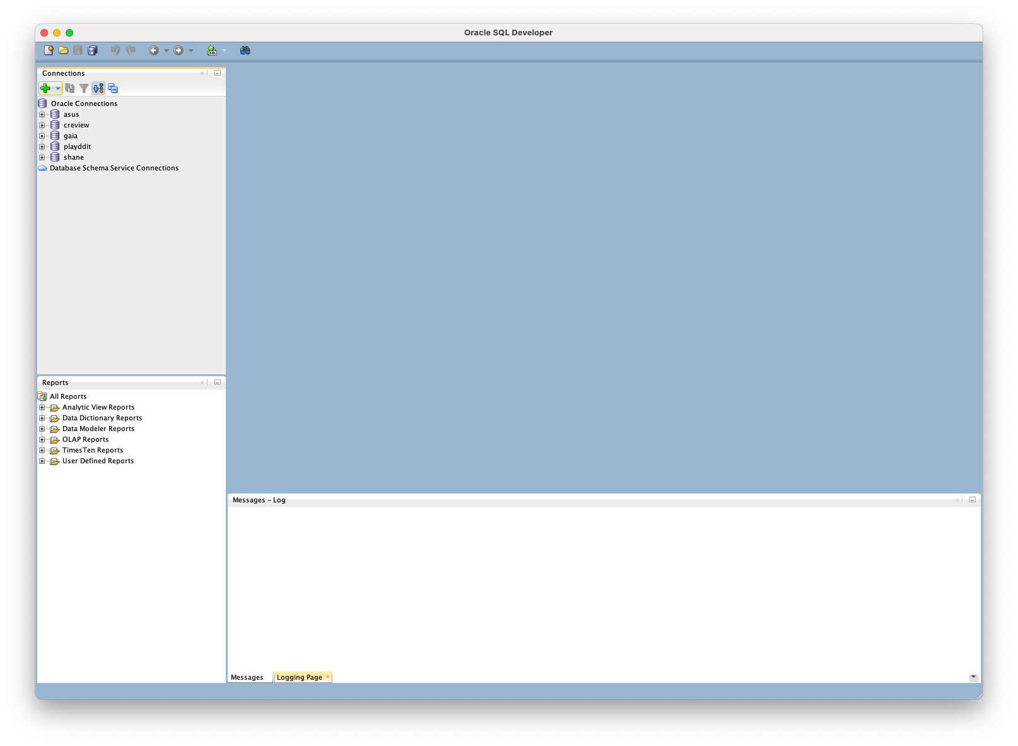Expand the playddit connection
This screenshot has height=746, width=1018.
(x=42, y=146)
